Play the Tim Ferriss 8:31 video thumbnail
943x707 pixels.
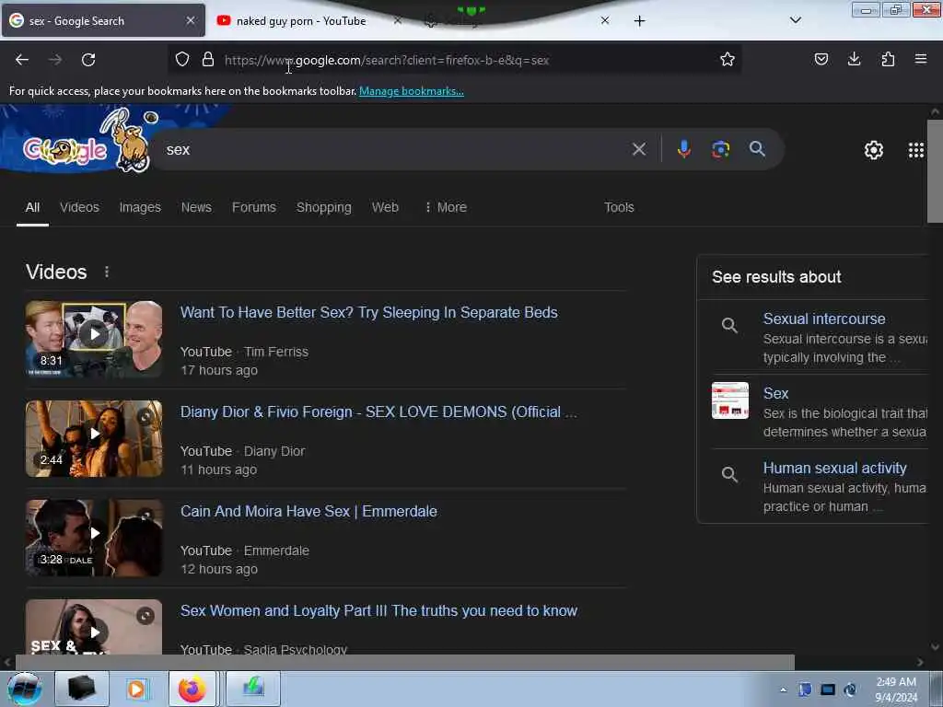(94, 339)
